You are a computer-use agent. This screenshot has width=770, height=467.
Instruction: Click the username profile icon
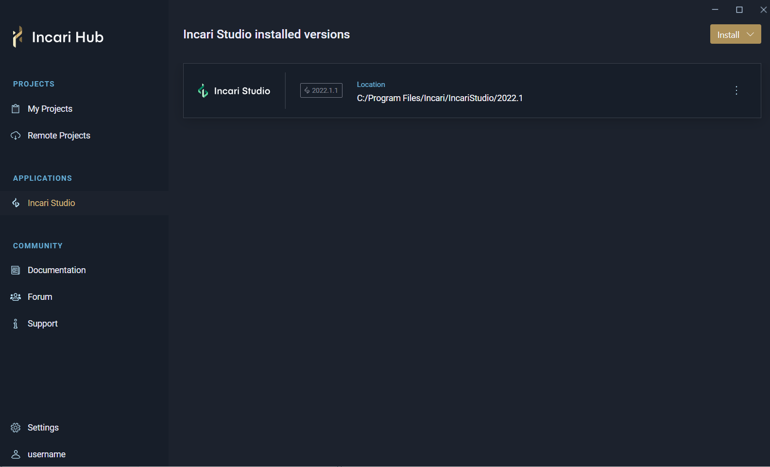click(16, 454)
